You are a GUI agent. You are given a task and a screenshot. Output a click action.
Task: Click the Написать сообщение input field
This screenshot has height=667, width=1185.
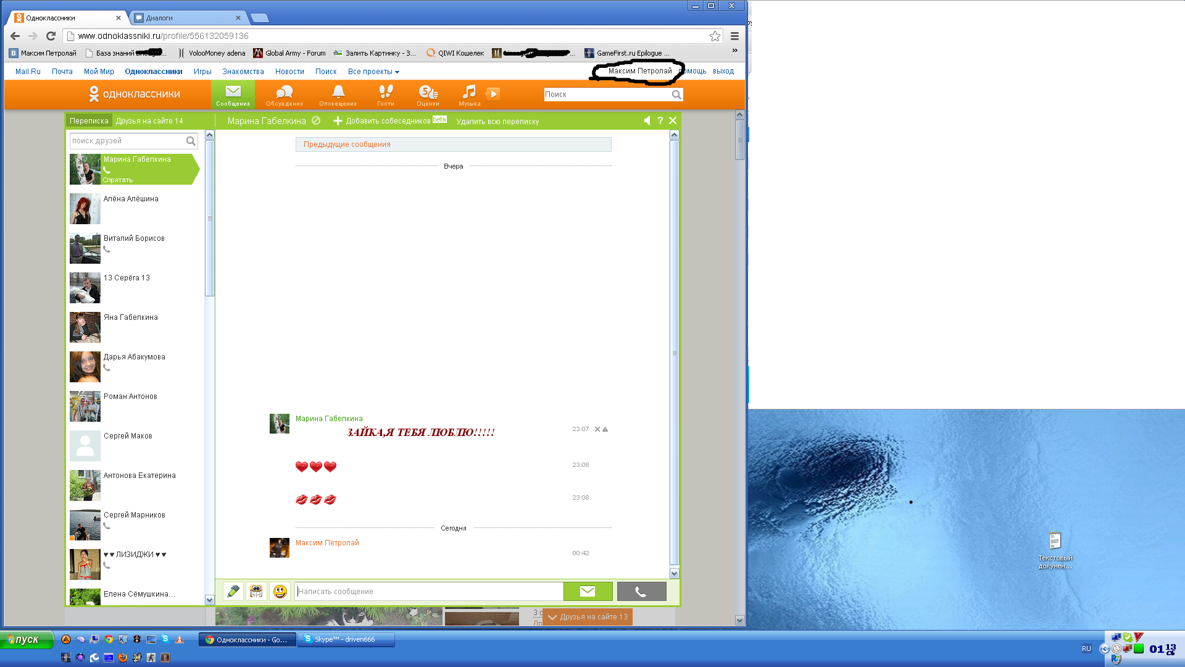click(428, 591)
